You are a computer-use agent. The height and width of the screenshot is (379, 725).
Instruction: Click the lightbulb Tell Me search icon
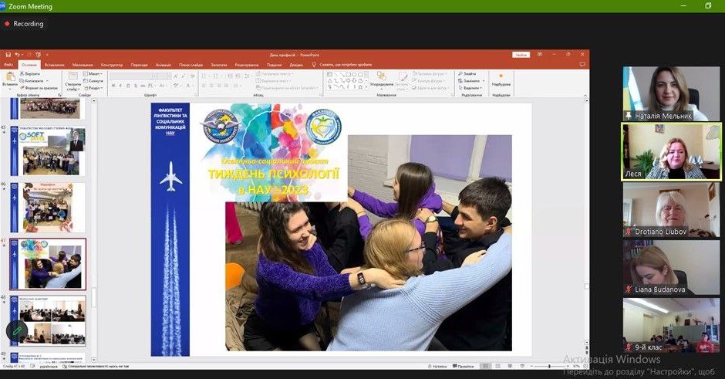tap(315, 65)
